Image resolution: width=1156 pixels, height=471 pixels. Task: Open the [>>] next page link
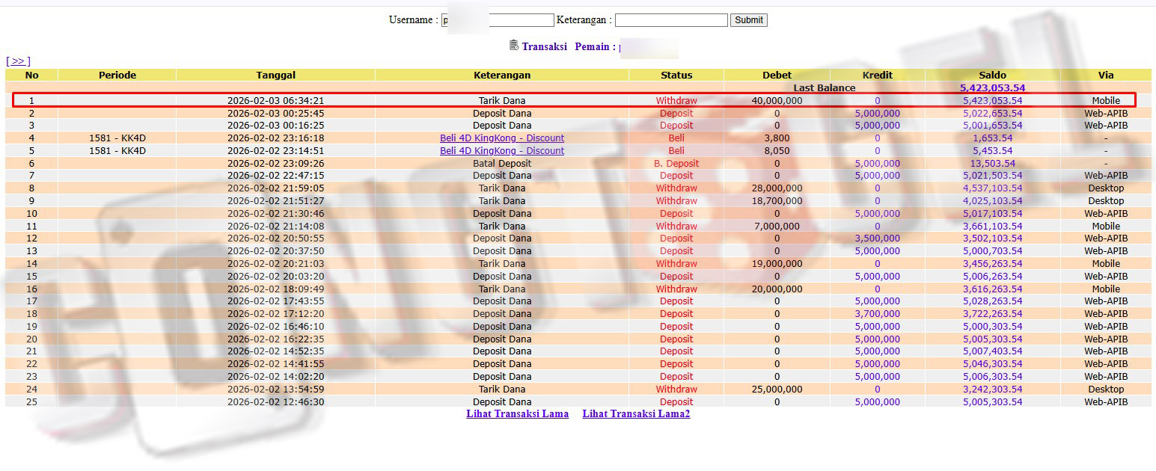coord(18,61)
